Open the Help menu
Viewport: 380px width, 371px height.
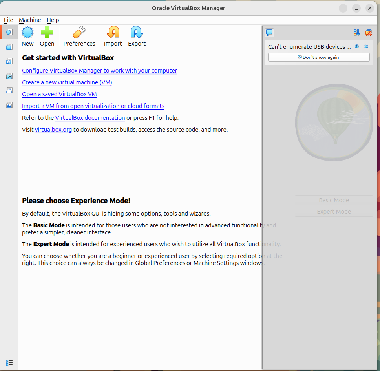53,20
